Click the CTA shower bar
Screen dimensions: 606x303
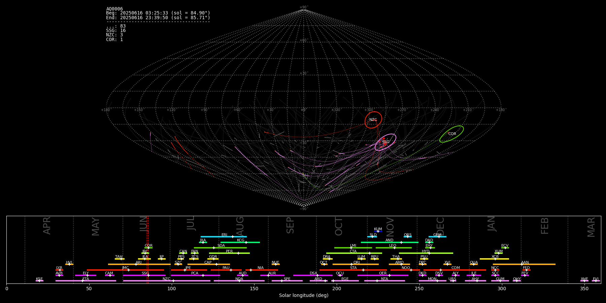click(354, 253)
